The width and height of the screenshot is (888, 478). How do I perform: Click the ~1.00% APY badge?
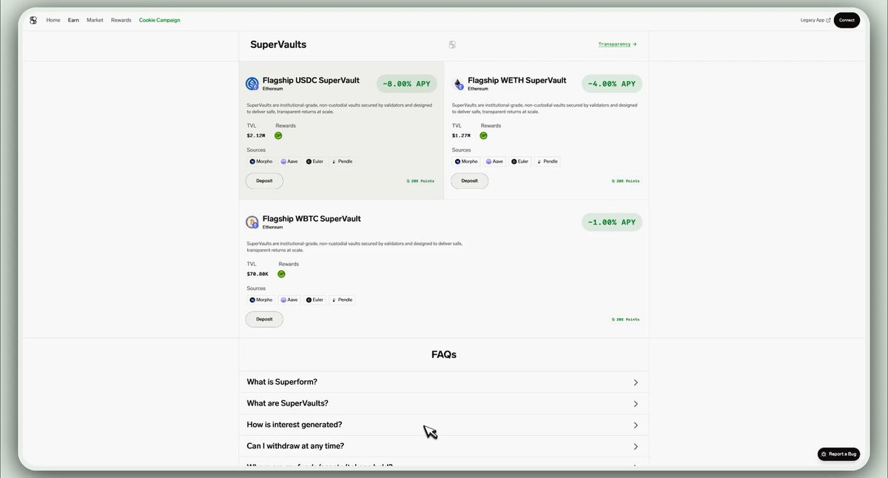click(611, 222)
